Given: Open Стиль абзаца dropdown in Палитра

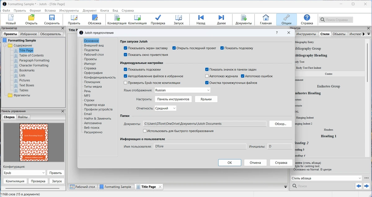Looking at the screenshot, I should (x=326, y=178).
